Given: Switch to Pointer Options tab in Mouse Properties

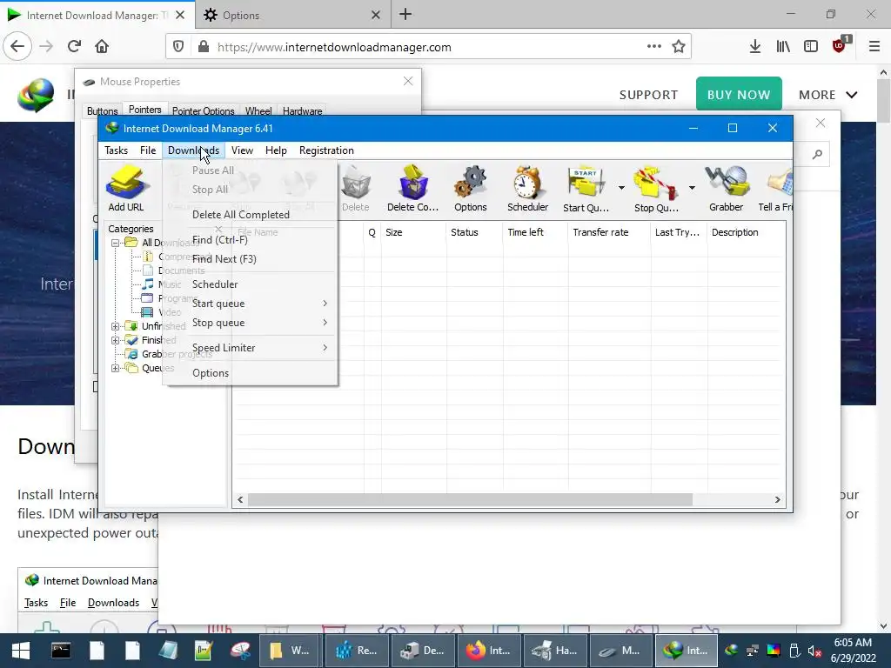Looking at the screenshot, I should 203,110.
